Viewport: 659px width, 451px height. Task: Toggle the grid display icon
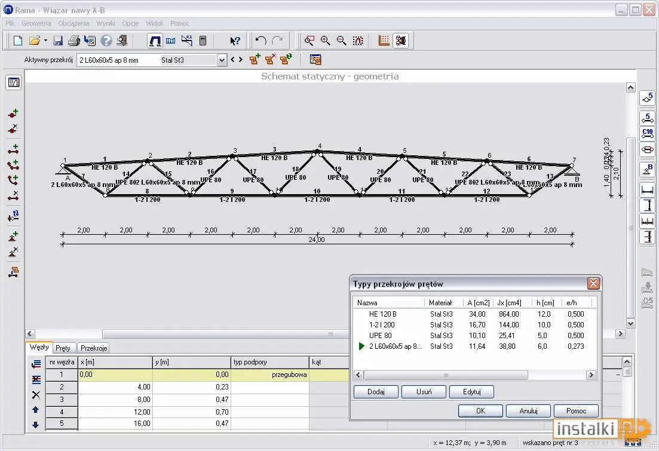tap(384, 41)
